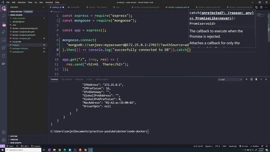Open the Manage gear in activity bar

tap(4, 140)
